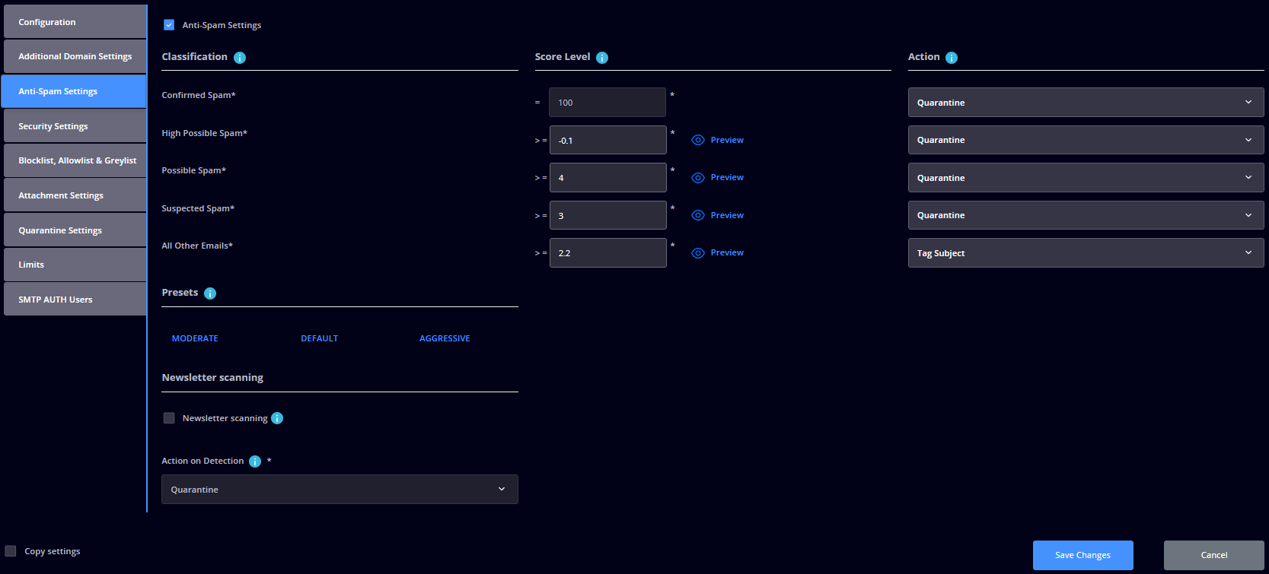Click the Confirmed Spam* label

pos(199,95)
